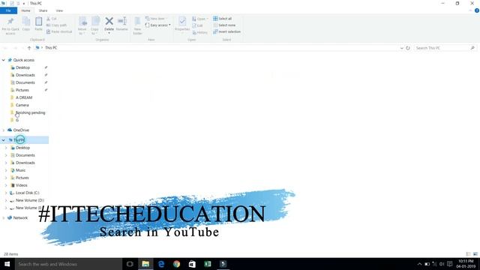
Task: Collapse the This PC tree node
Action: point(3,140)
